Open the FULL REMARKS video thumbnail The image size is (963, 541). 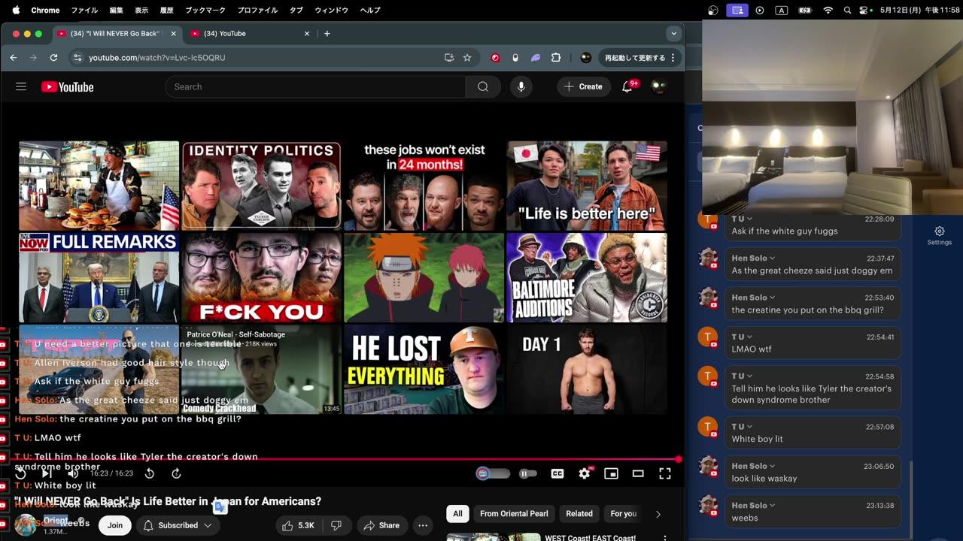point(99,278)
